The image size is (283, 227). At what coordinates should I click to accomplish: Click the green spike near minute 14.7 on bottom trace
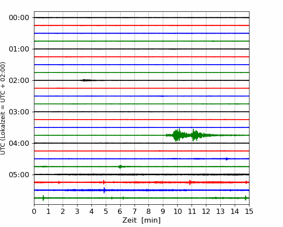pos(246,198)
